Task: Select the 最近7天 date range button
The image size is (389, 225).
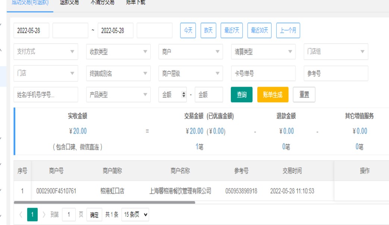Action: coord(232,30)
